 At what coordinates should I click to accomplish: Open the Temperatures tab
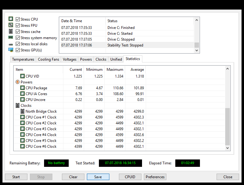pos(23,59)
